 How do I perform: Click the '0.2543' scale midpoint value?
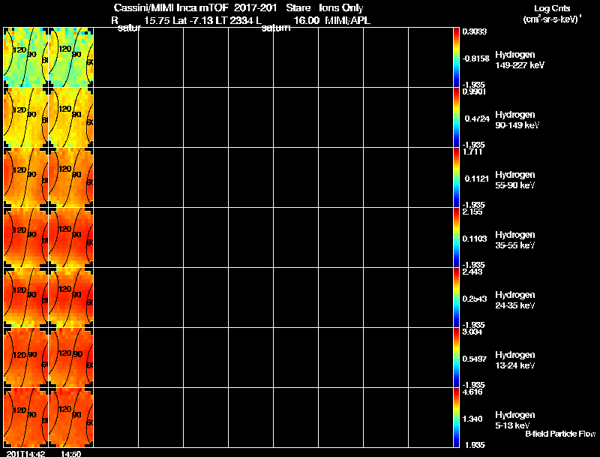pos(475,299)
